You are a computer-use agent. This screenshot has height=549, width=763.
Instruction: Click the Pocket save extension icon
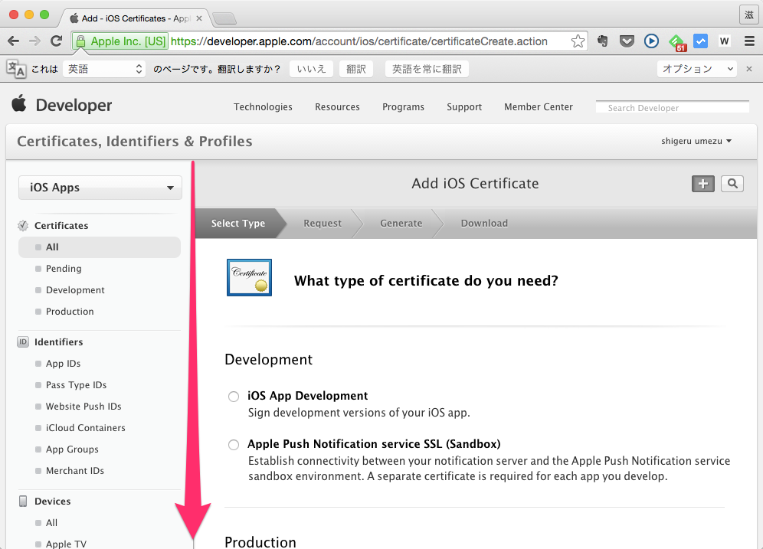pos(627,41)
